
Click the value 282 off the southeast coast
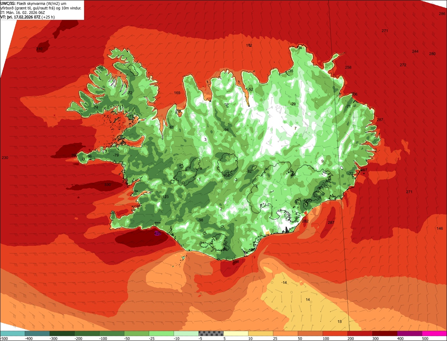305,221
